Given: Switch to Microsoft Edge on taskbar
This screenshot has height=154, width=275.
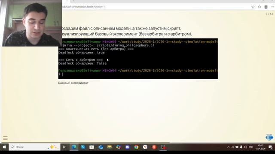Looking at the screenshot, I should (x=74, y=147).
